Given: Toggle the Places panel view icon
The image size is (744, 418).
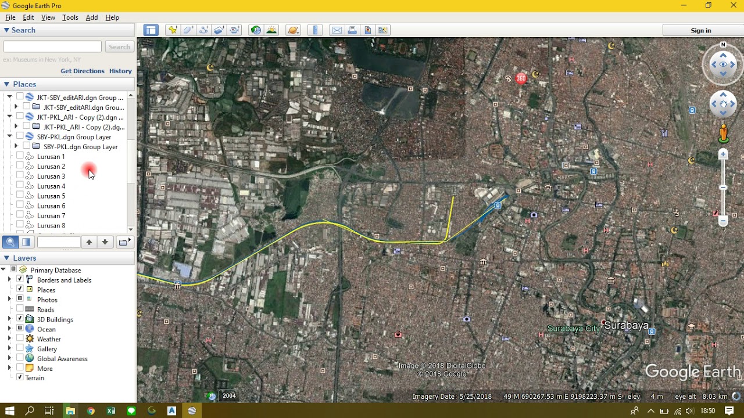Looking at the screenshot, I should 26,242.
